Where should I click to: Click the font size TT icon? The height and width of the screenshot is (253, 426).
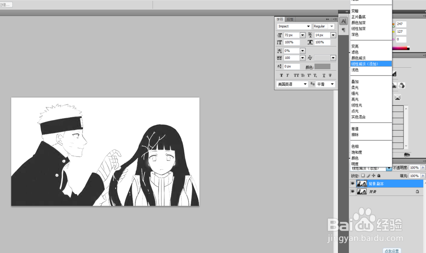(x=279, y=35)
